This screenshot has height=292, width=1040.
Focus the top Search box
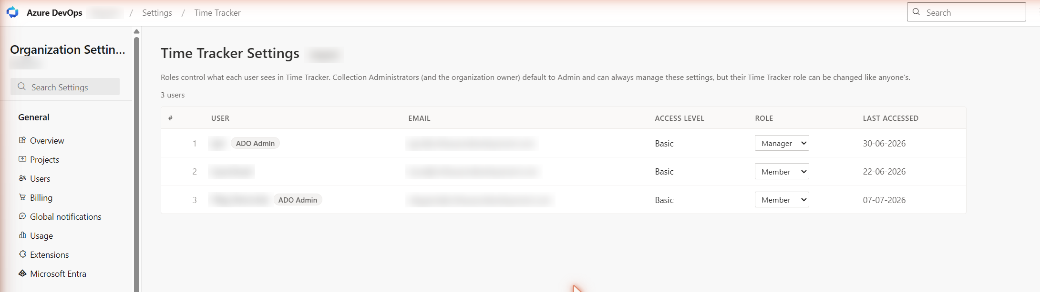point(966,12)
